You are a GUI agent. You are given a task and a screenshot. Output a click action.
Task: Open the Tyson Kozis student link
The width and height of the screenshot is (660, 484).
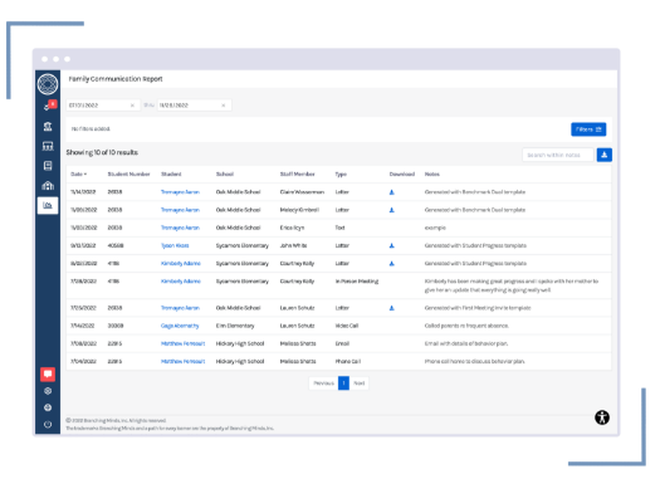pyautogui.click(x=175, y=246)
